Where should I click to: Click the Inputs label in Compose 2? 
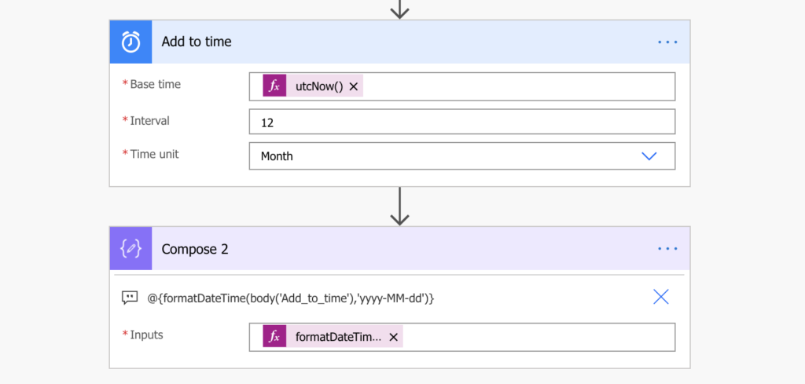146,335
